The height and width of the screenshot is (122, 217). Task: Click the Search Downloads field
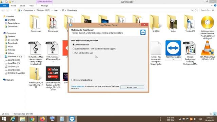click(x=207, y=11)
